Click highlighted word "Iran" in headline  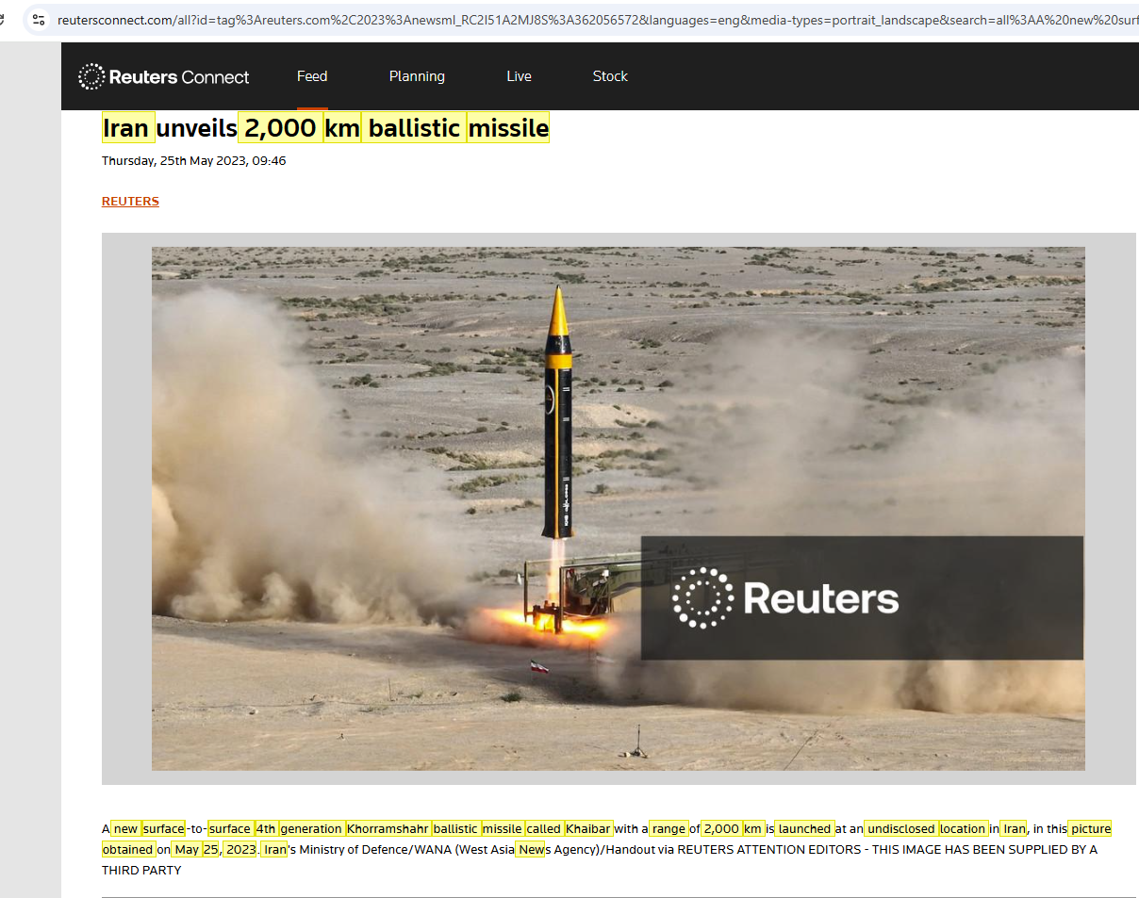pos(127,128)
